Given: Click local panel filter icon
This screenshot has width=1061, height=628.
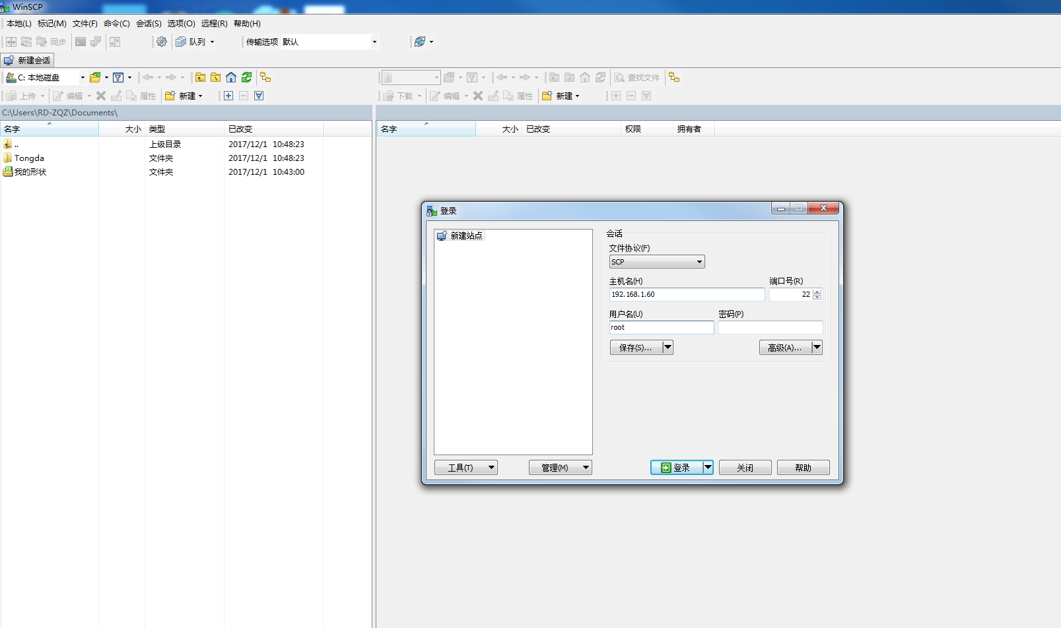Looking at the screenshot, I should [118, 77].
